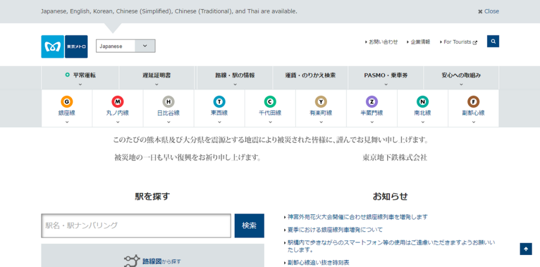The image size is (540, 267).
Task: Select the Hibiya line H icon
Action: pos(168,102)
